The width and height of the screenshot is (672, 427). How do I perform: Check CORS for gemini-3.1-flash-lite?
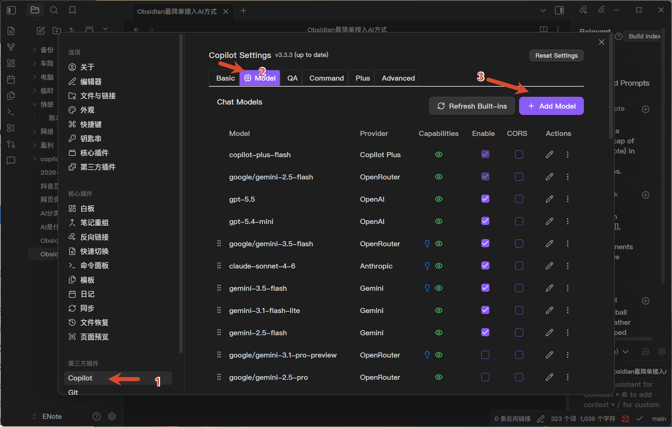coord(519,310)
